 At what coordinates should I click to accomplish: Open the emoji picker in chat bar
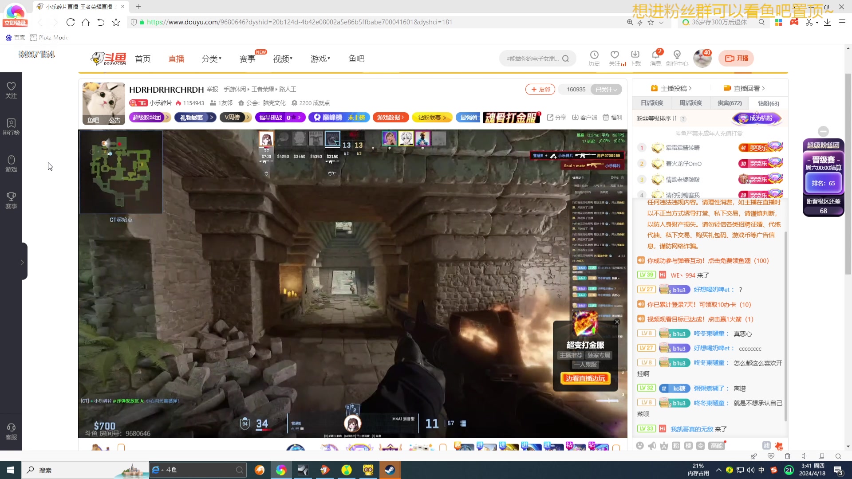[639, 446]
